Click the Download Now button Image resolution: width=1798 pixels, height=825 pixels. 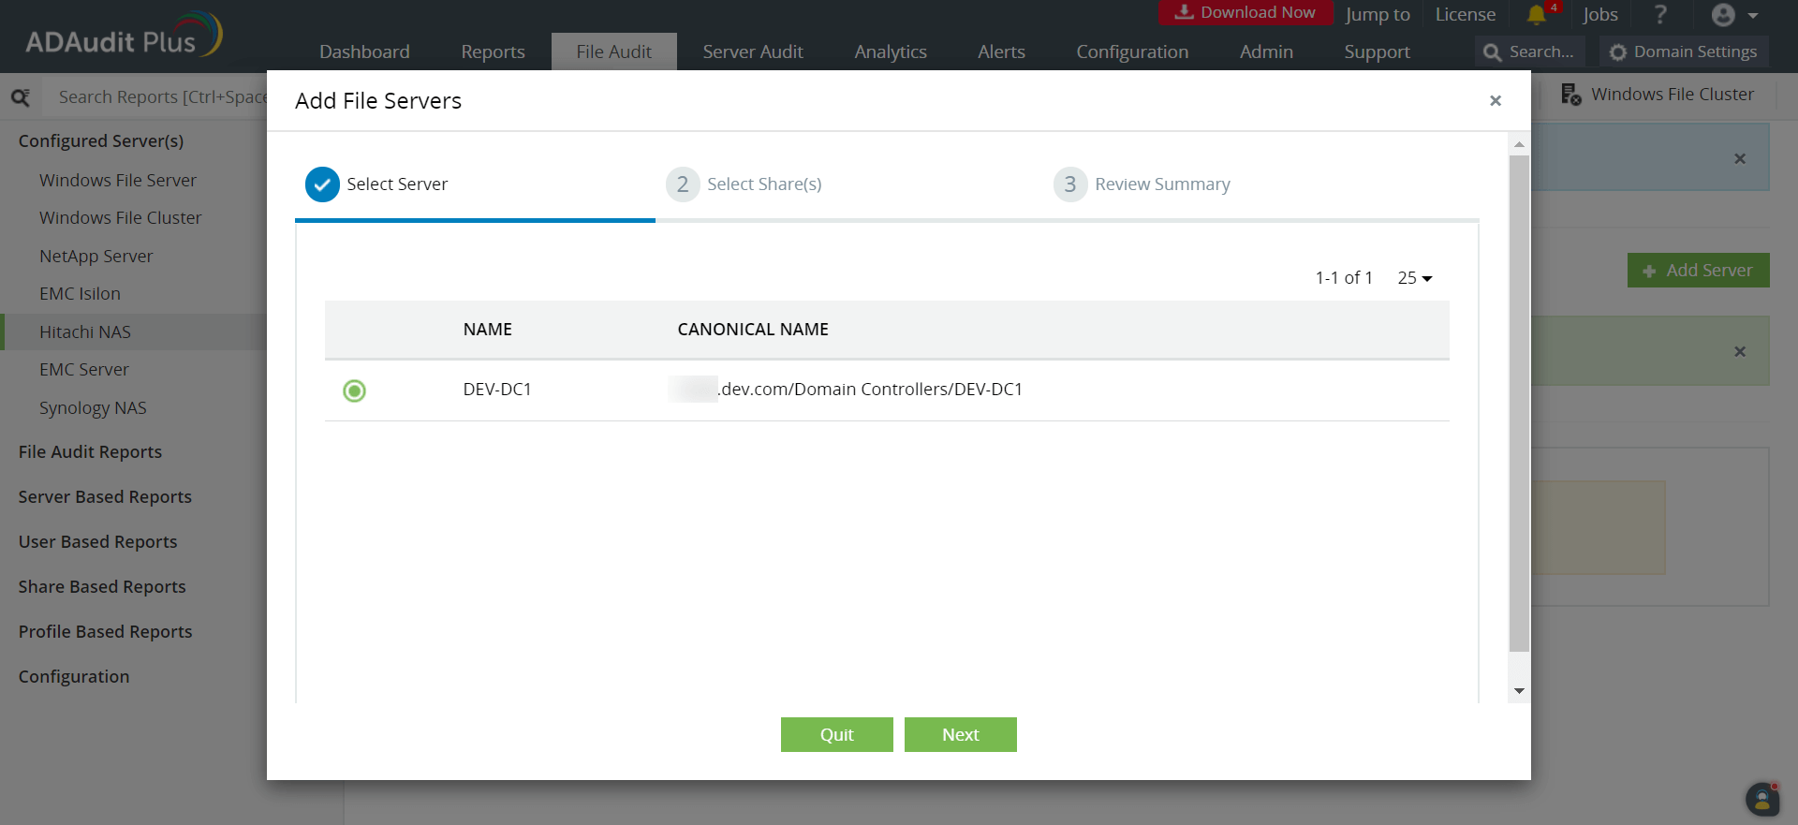point(1245,12)
